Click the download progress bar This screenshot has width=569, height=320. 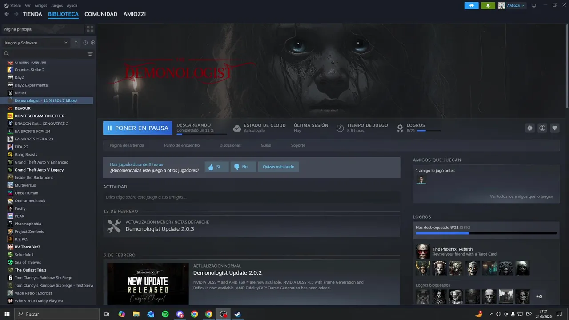click(201, 134)
